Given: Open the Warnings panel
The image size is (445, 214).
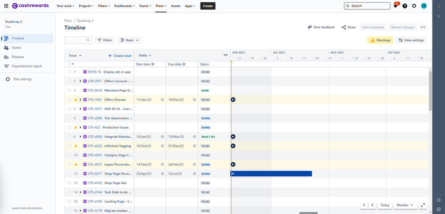Looking at the screenshot, I should [x=380, y=40].
